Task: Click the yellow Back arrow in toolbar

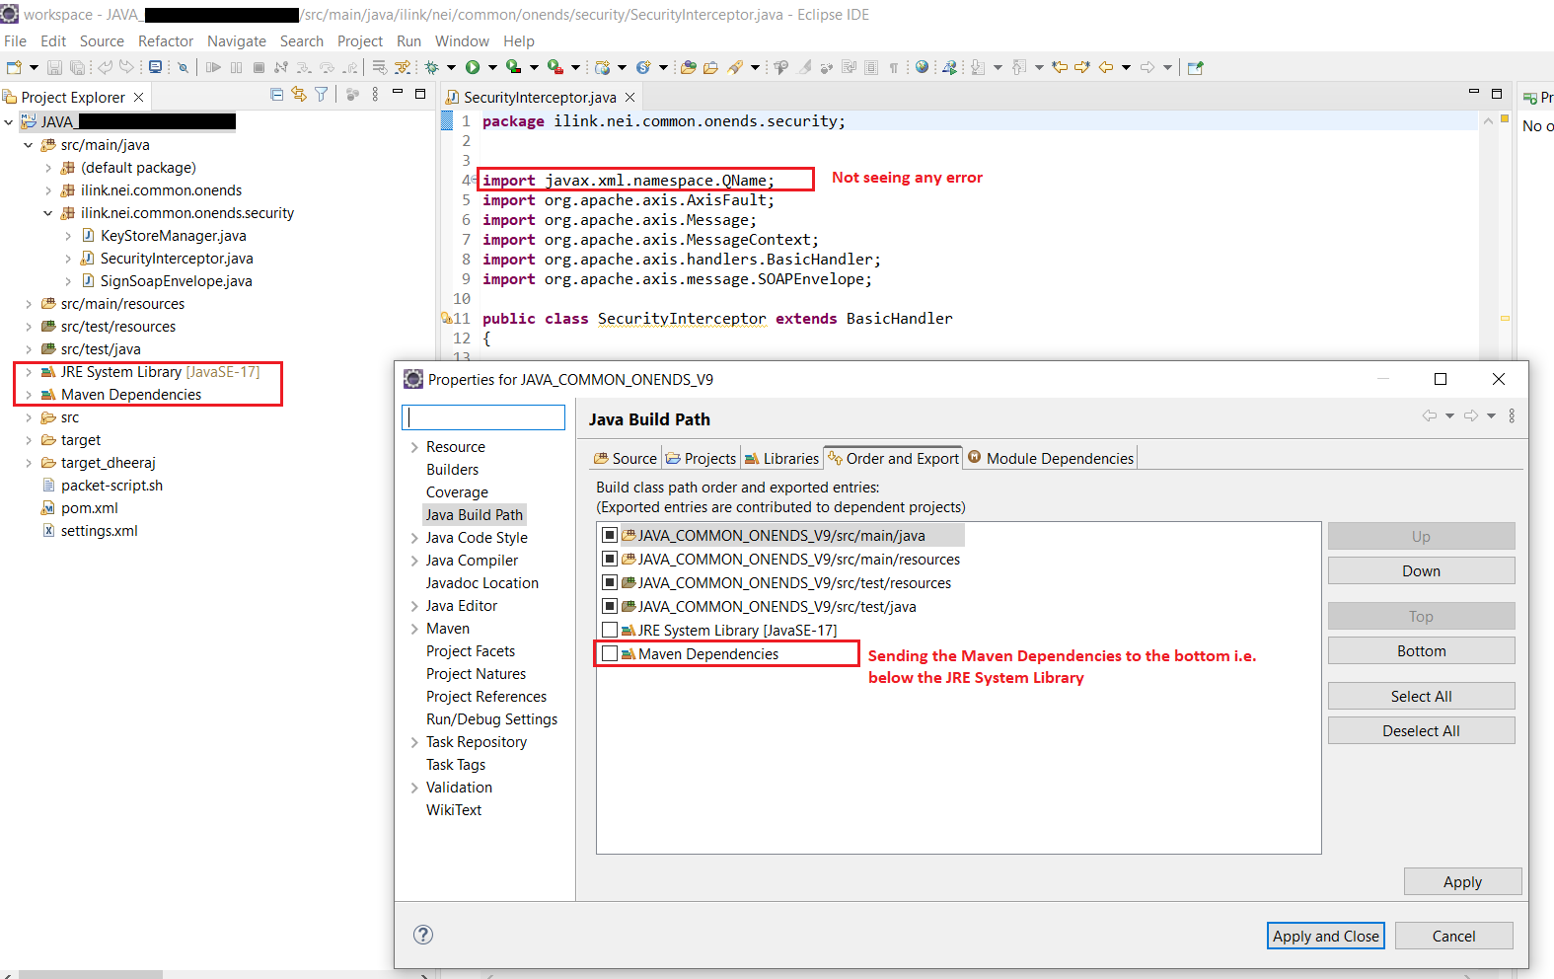Action: click(x=1106, y=67)
